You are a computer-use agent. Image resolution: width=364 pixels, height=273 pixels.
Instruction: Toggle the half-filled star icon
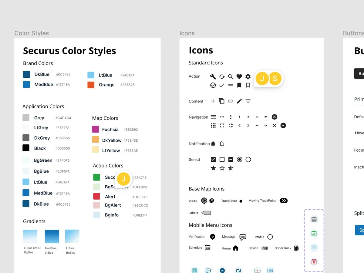point(231,168)
